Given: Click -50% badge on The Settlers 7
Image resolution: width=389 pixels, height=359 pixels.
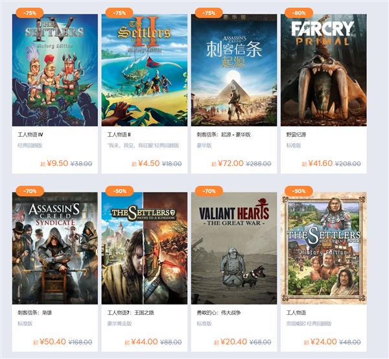Looking at the screenshot, I should [x=119, y=191].
